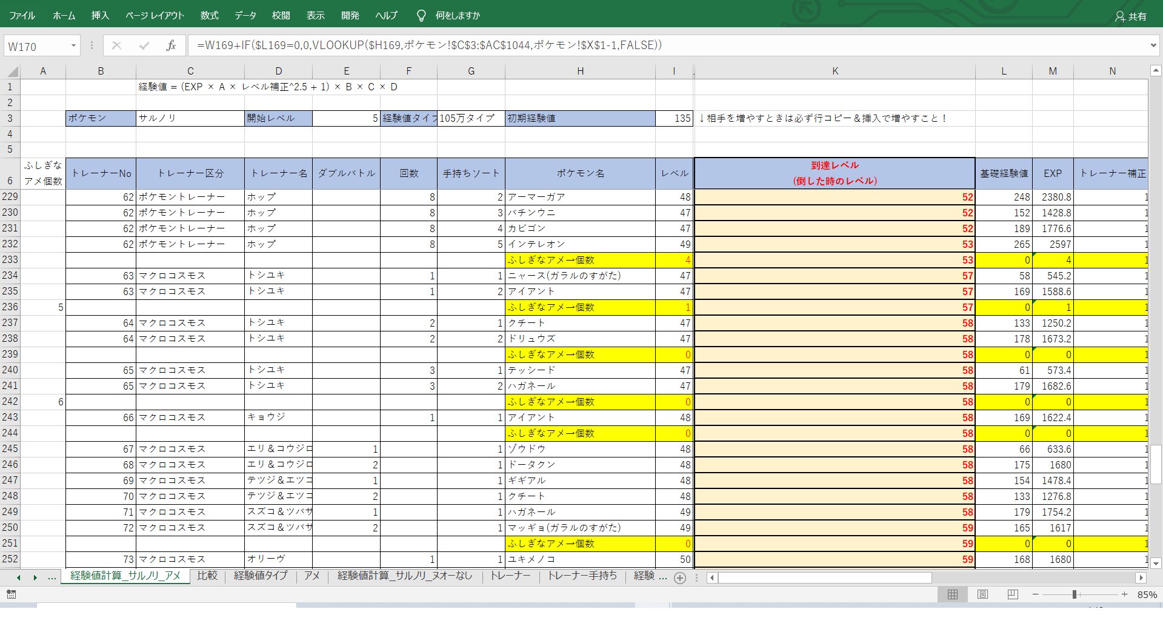Image resolution: width=1163 pixels, height=632 pixels.
Task: Open the 数式 ribbon tab
Action: (209, 16)
